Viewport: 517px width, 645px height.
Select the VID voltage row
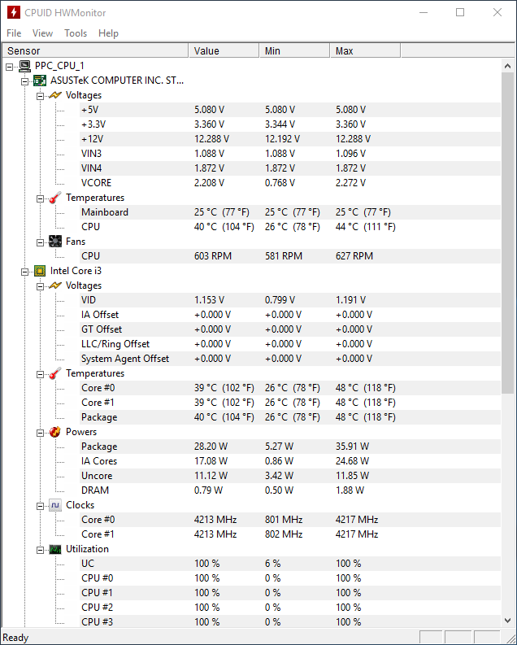click(290, 300)
